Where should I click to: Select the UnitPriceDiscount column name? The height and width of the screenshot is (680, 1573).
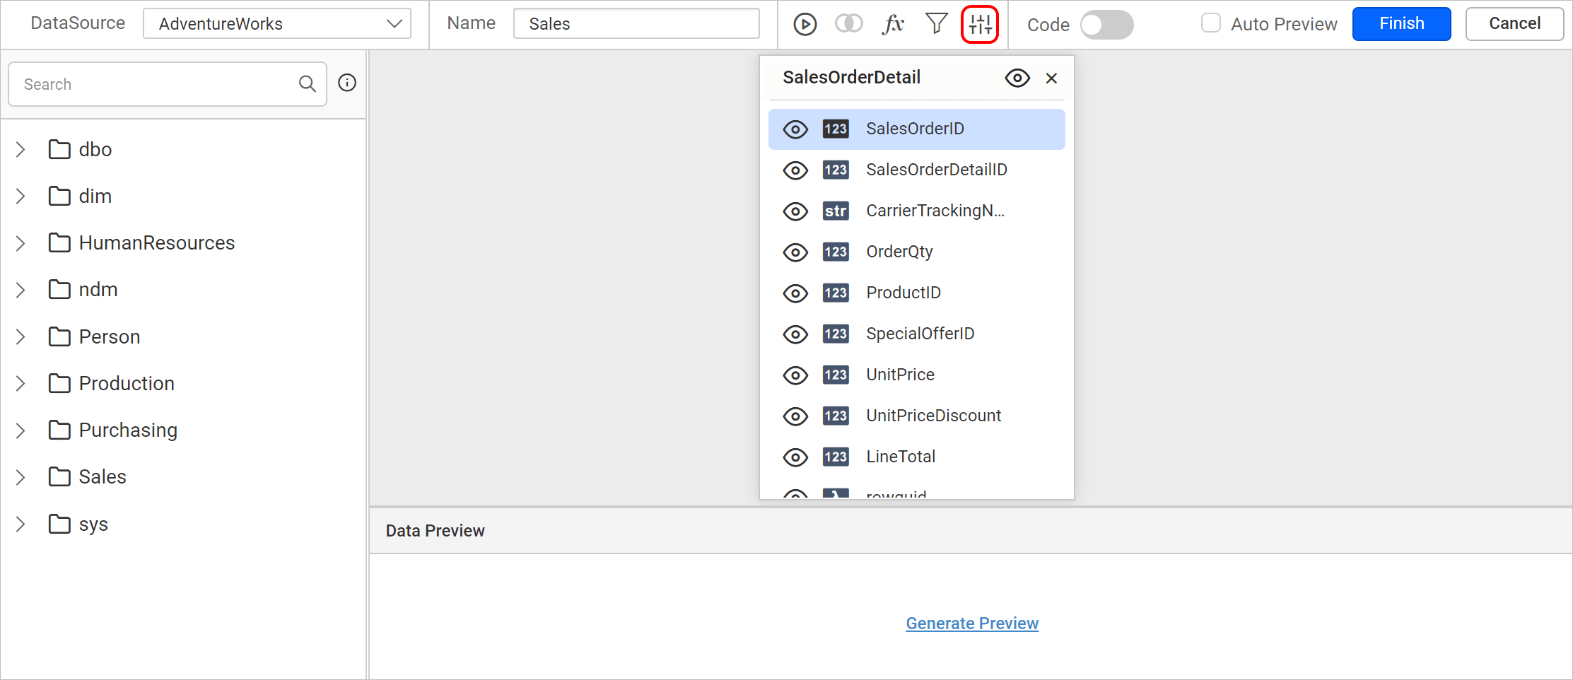point(934,416)
